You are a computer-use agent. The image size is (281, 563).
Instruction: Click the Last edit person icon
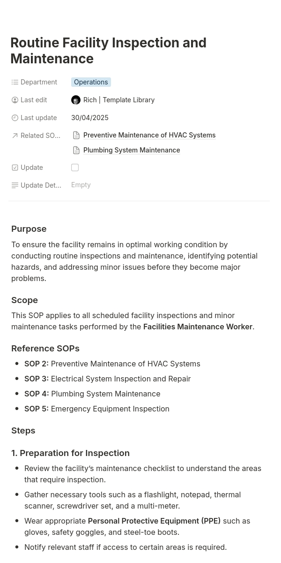(x=15, y=100)
